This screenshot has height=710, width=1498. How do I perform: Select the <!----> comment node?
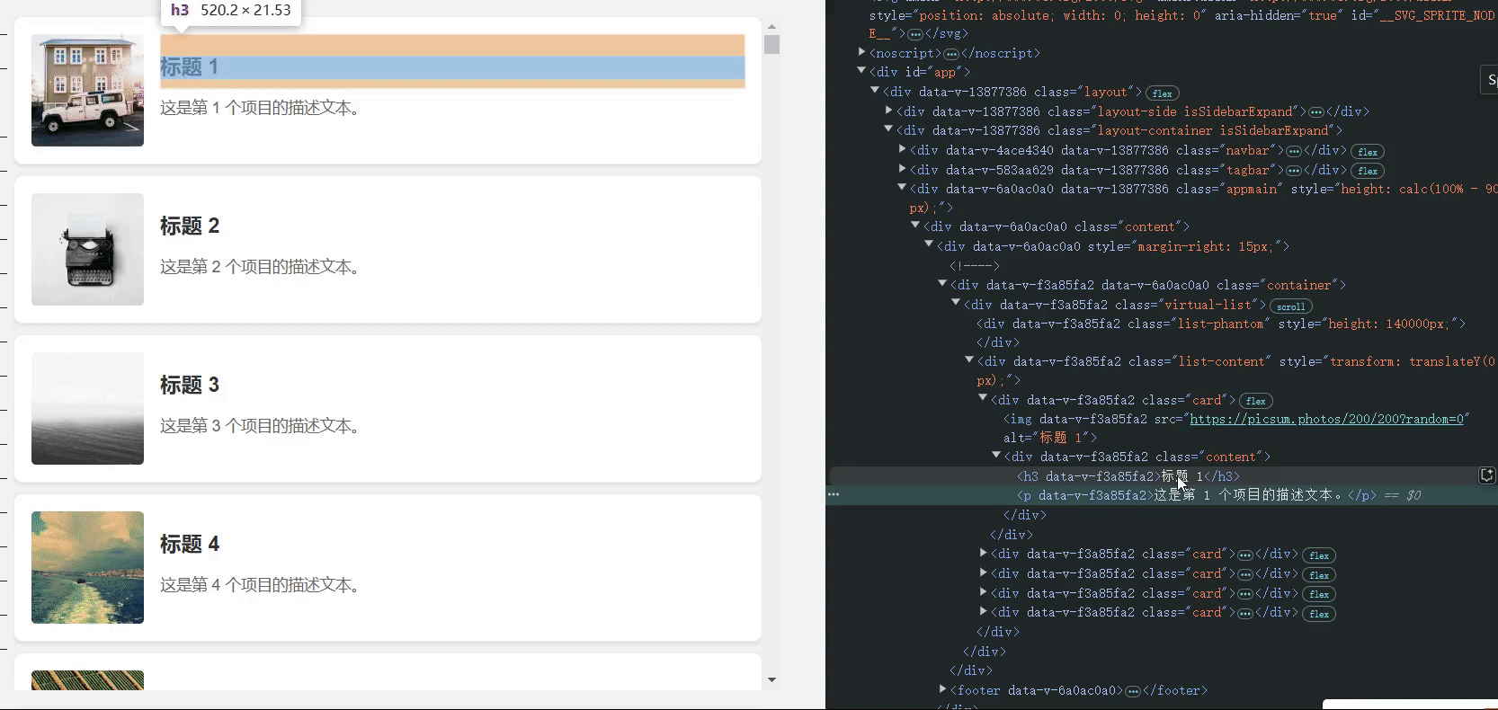click(975, 265)
